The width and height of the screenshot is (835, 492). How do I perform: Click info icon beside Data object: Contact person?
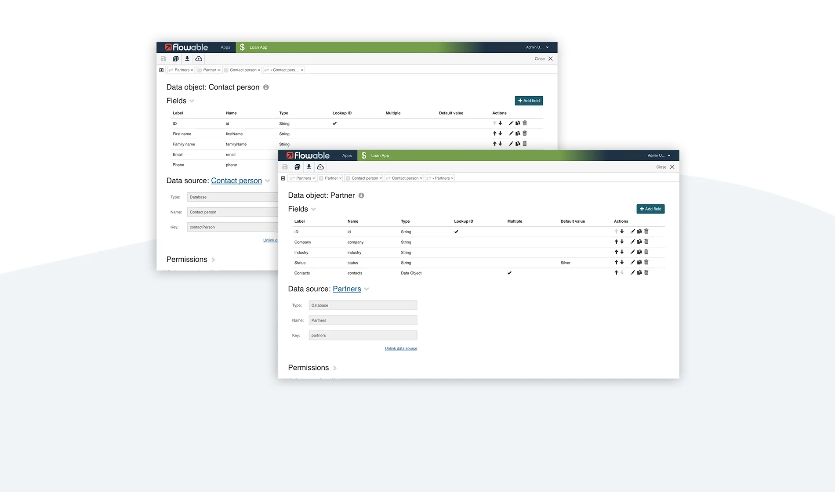pyautogui.click(x=266, y=87)
